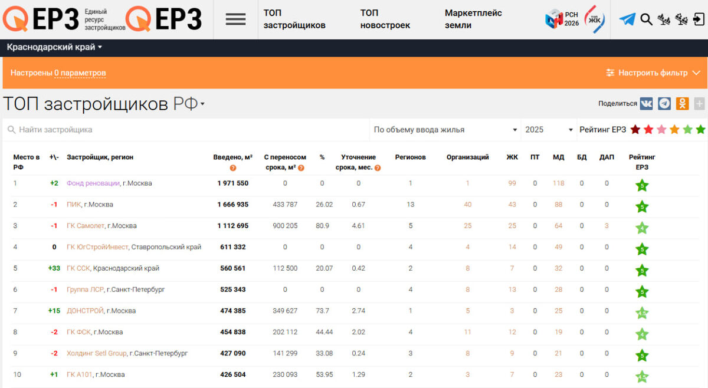The width and height of the screenshot is (708, 388).
Task: Click the rating star for ПИК row
Action: (642, 207)
